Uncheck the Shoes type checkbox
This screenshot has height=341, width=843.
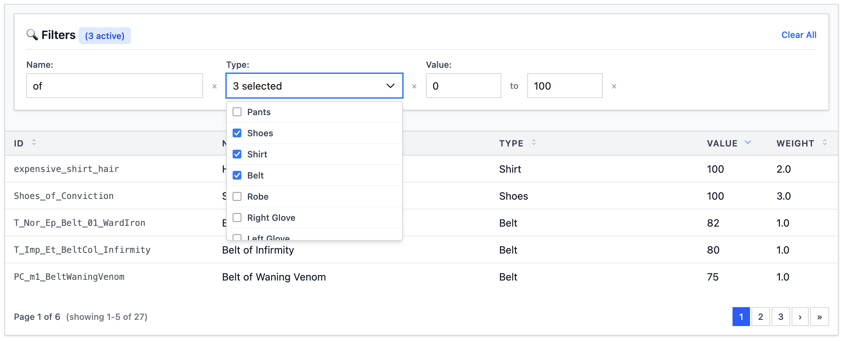click(x=237, y=133)
